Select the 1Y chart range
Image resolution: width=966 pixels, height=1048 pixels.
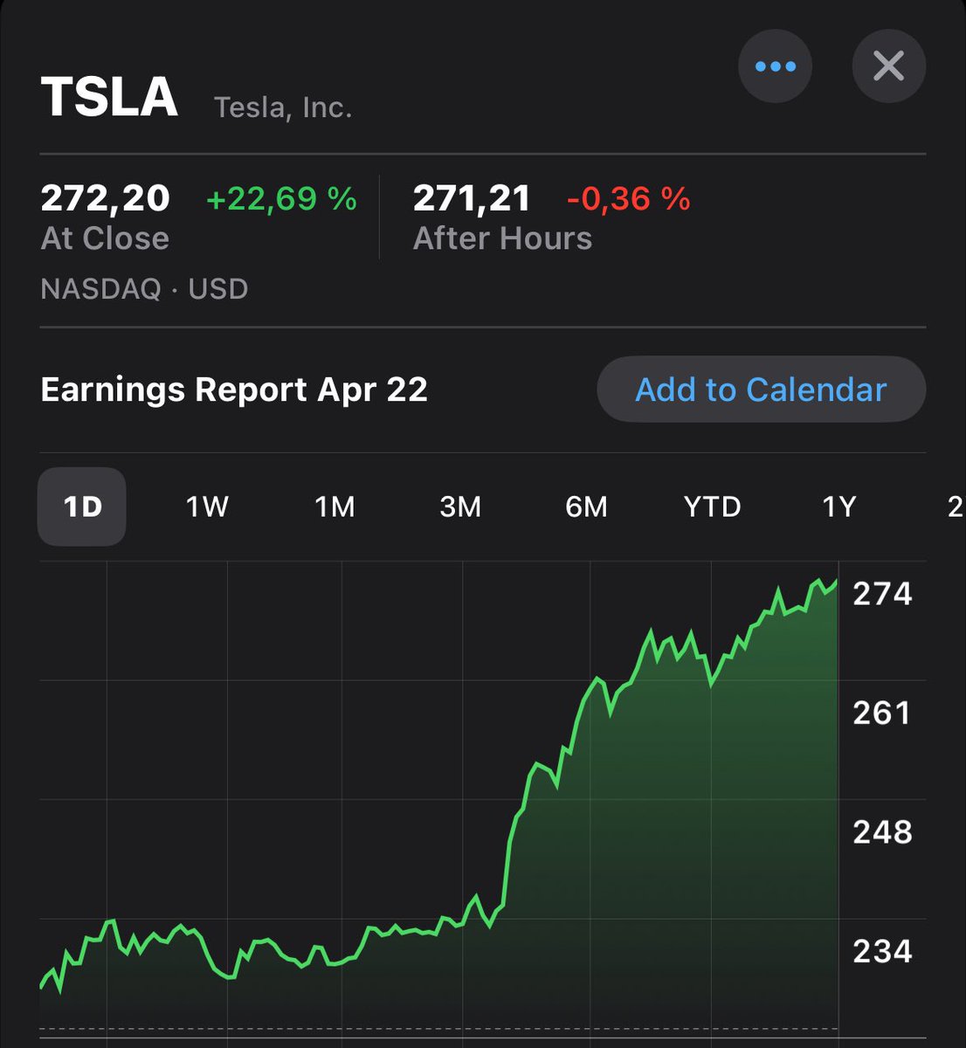click(x=838, y=507)
